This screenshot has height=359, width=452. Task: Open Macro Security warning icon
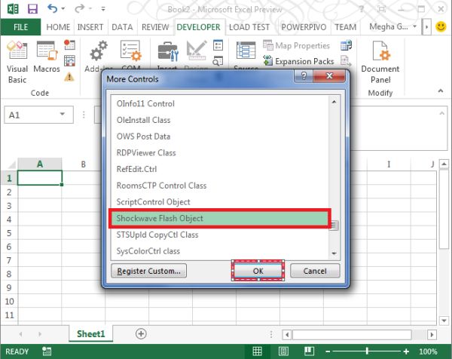pos(69,77)
